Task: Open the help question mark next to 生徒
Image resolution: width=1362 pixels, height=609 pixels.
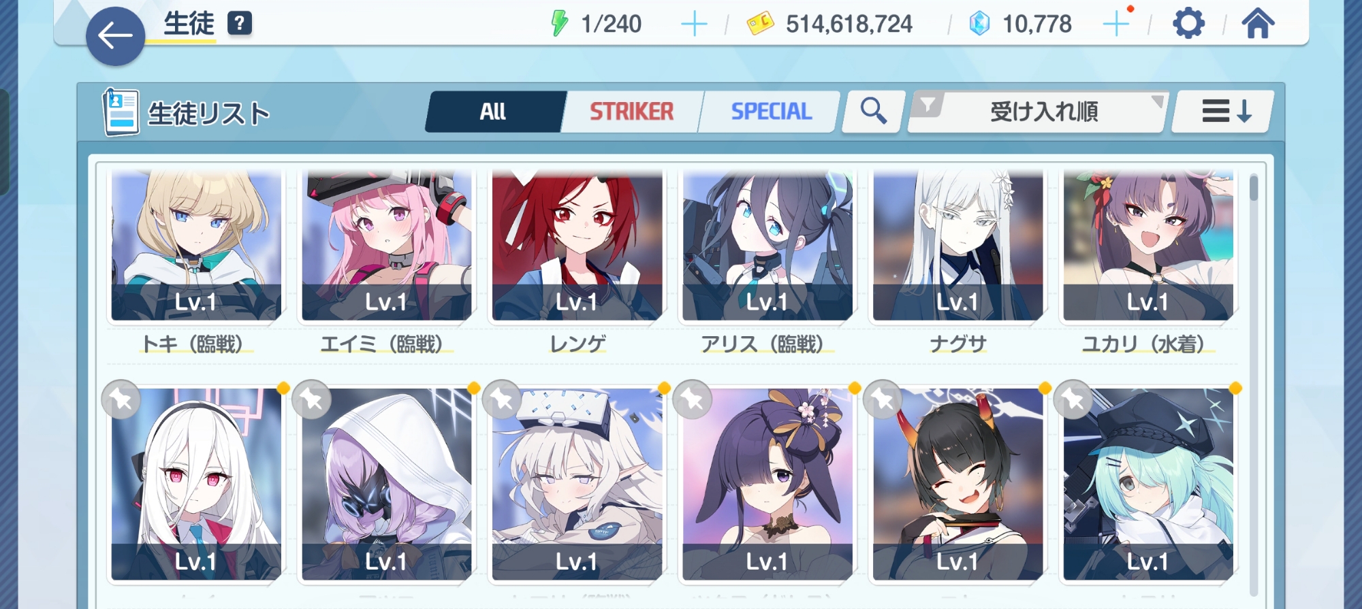Action: click(239, 23)
